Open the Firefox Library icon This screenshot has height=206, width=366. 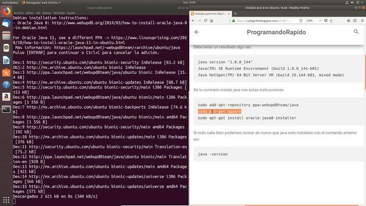tap(349, 21)
